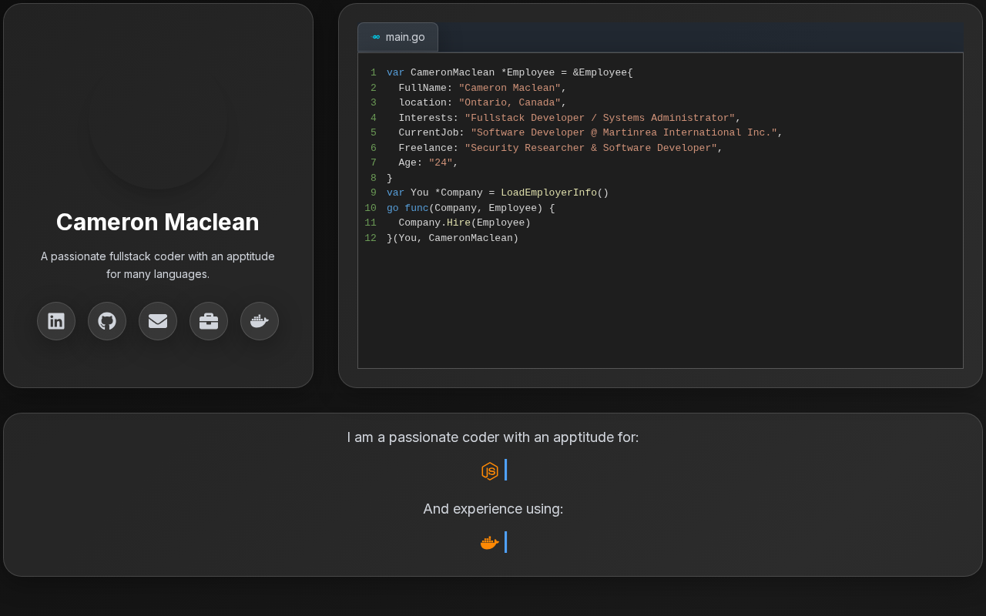Click the fullstack coder tagline text
The image size is (986, 616).
click(x=158, y=265)
